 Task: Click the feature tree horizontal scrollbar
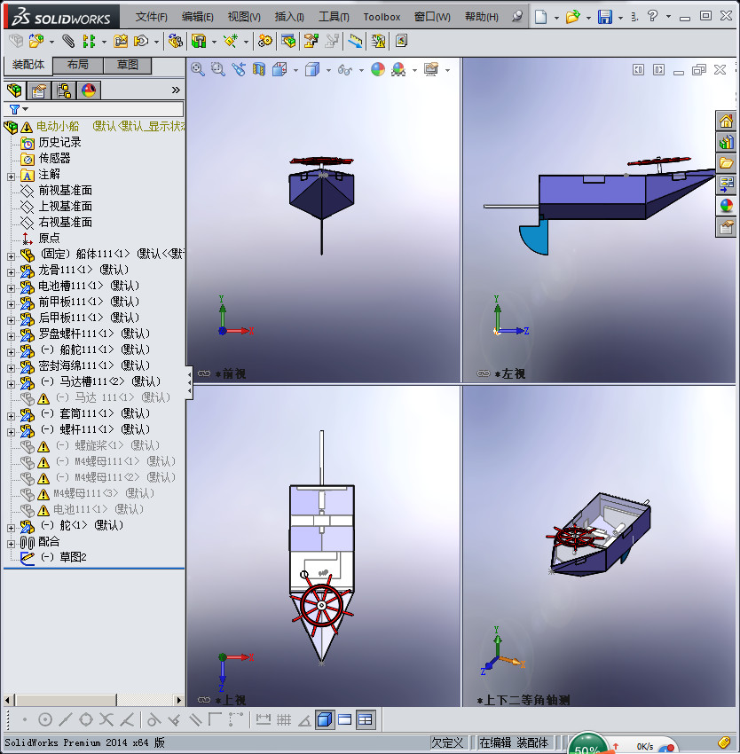[93, 700]
